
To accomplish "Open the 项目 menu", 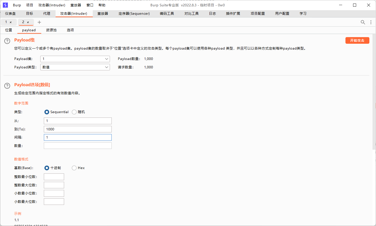I will pos(30,5).
